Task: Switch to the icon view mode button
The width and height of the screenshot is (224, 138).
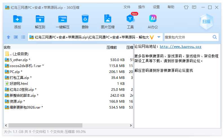Action: pos(16,37)
